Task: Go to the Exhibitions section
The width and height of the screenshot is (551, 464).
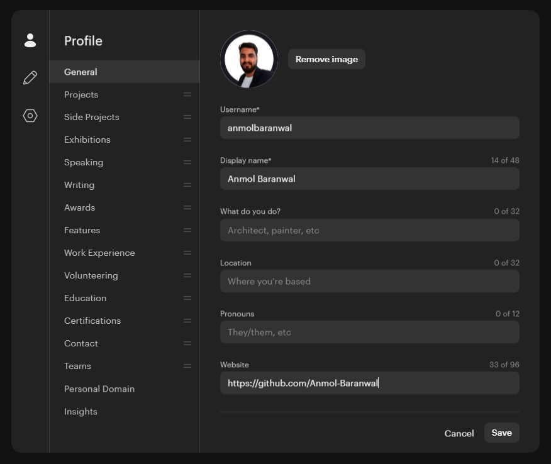Action: coord(125,140)
